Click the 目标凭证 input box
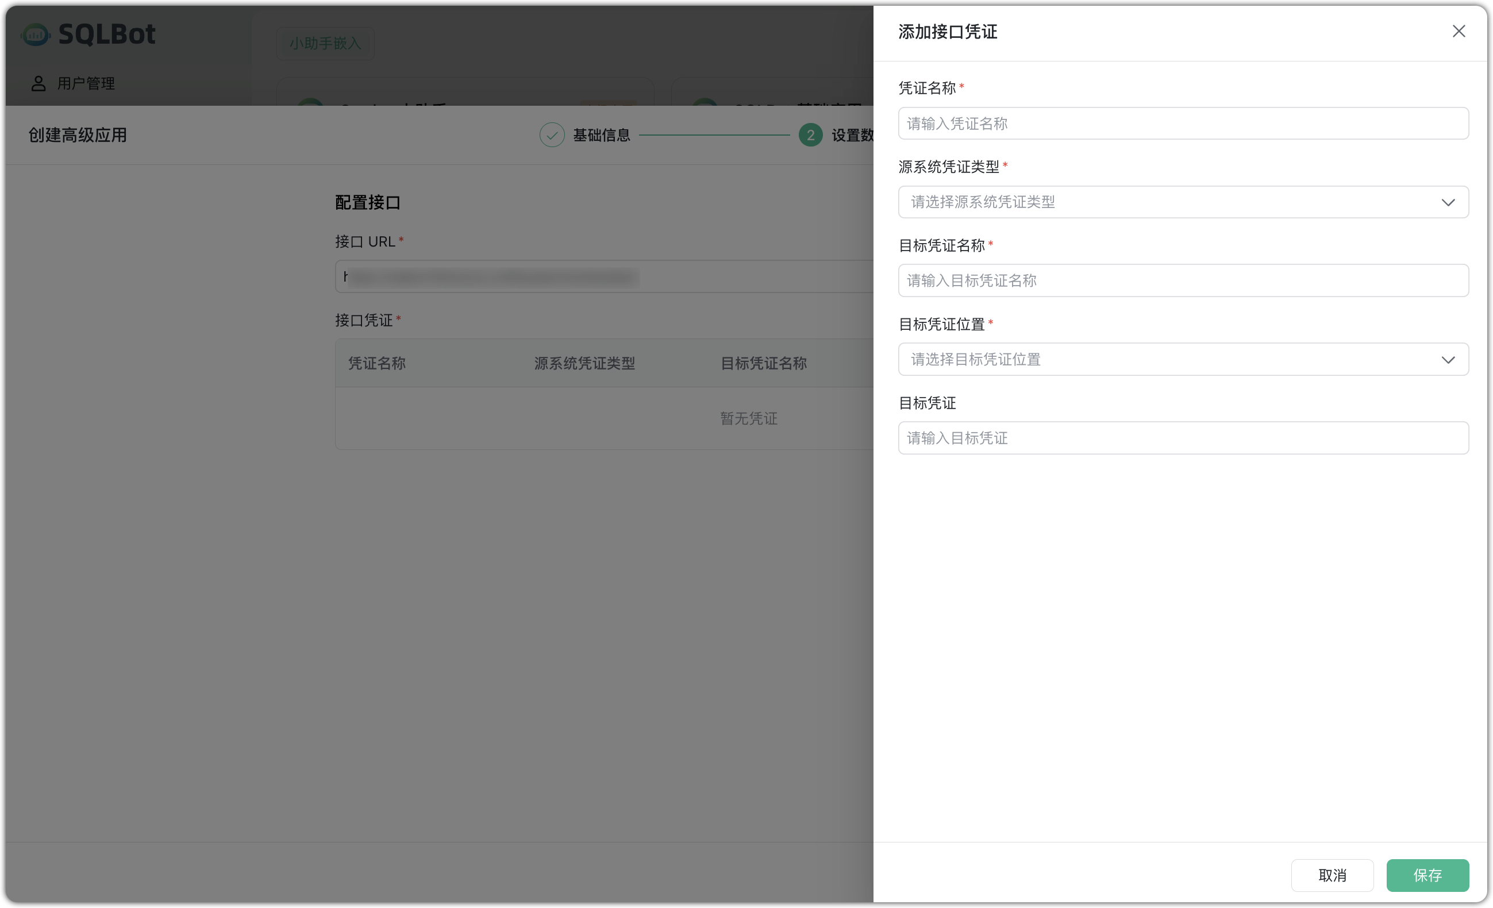This screenshot has height=908, width=1493. pyautogui.click(x=1183, y=437)
